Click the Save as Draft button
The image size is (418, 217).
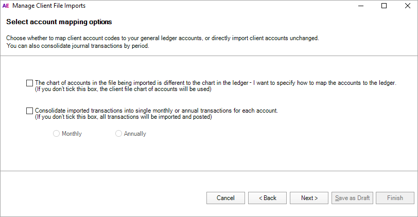352,198
